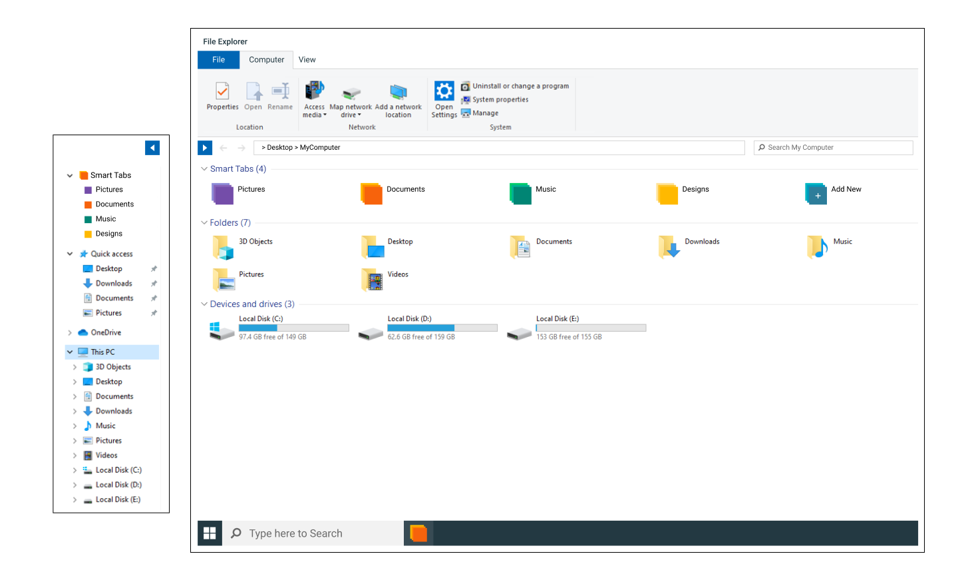This screenshot has height=578, width=958.
Task: Select the Local Disk (E:) drive in main pane
Action: point(576,328)
